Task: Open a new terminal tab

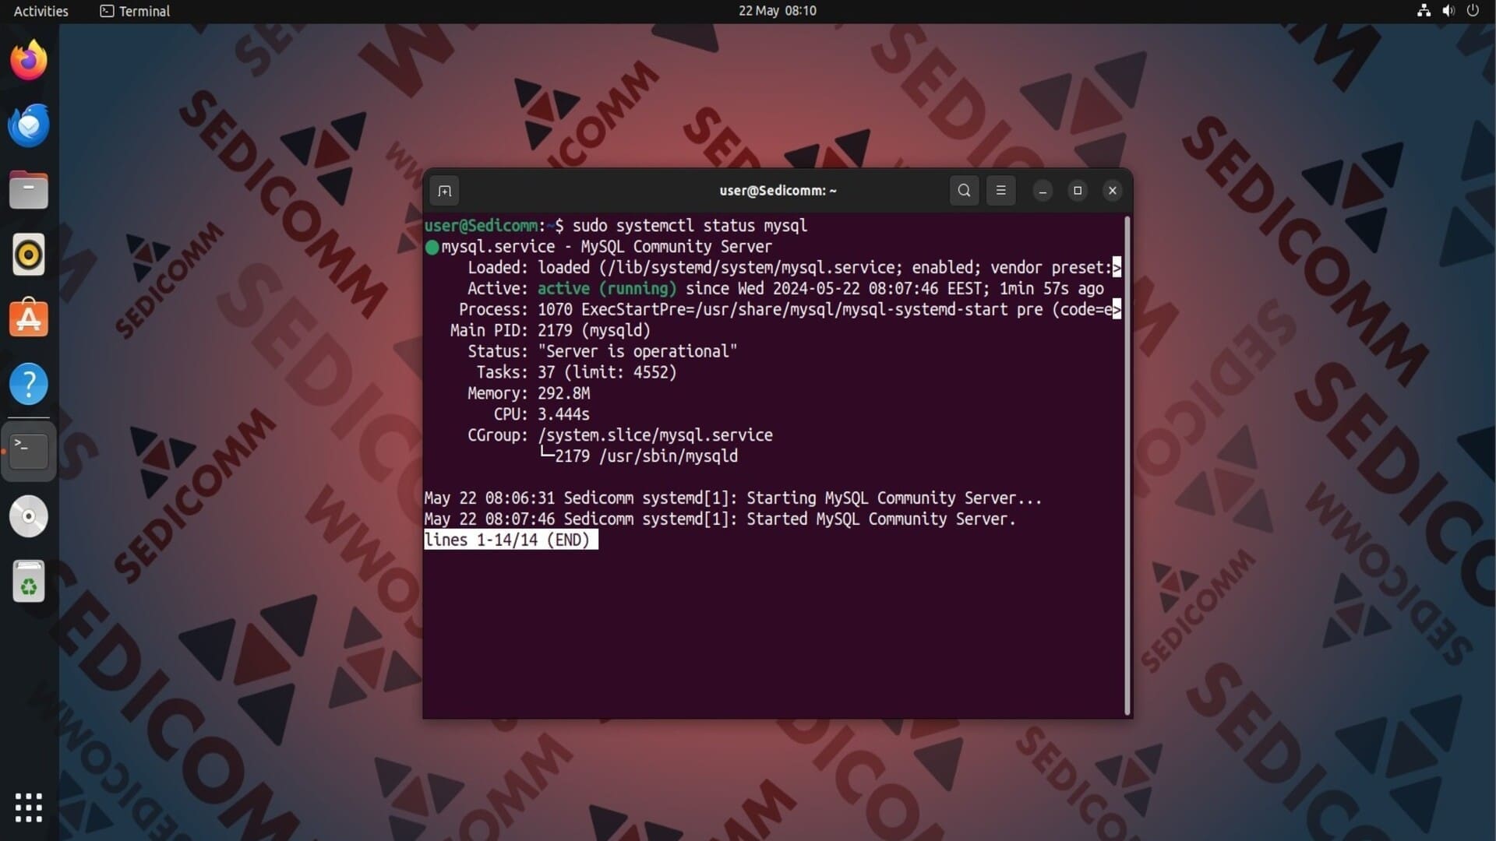Action: coord(444,191)
